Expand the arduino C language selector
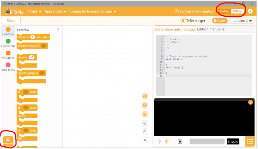Screen dimensions: 258x149 click(x=242, y=21)
